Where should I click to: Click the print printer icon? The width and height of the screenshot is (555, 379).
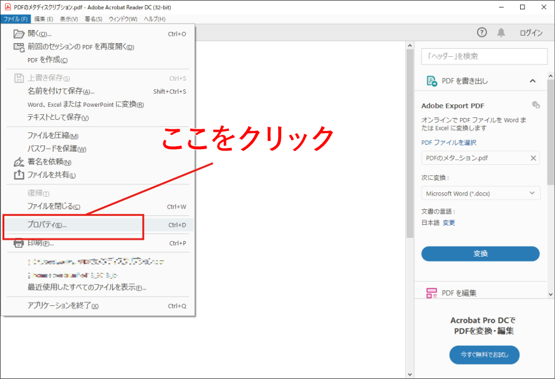click(19, 243)
